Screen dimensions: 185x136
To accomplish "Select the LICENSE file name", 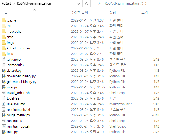I will point(13,99).
